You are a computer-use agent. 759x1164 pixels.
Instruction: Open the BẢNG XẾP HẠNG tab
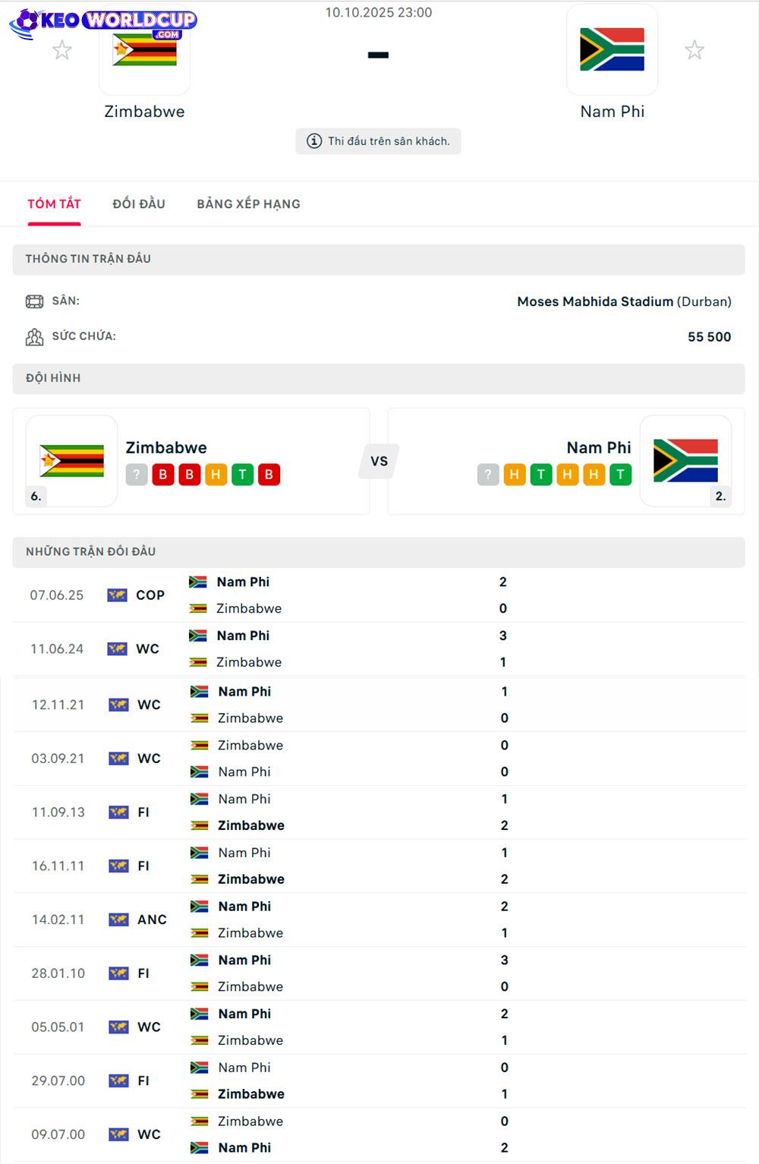(x=248, y=203)
